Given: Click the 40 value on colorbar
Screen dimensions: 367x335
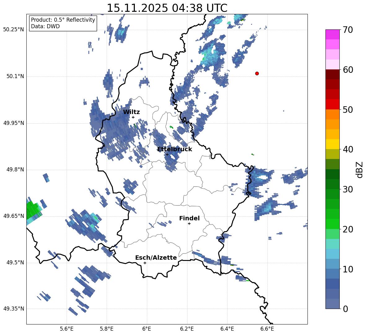Looking at the screenshot, I should pos(348,149).
